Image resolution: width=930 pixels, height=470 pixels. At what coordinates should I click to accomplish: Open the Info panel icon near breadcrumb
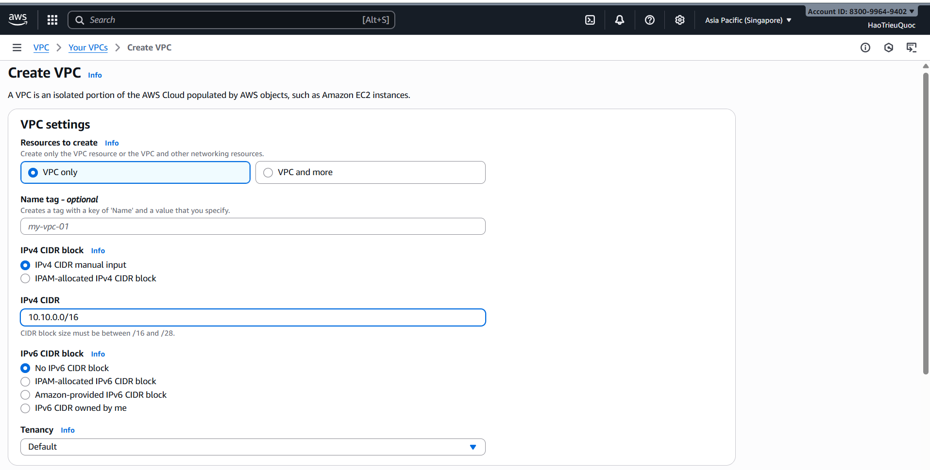pyautogui.click(x=866, y=47)
